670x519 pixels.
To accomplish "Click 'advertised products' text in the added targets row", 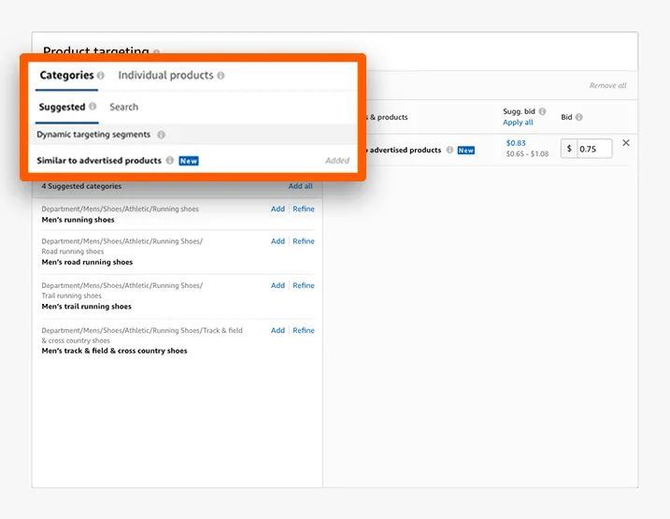I will pyautogui.click(x=405, y=150).
